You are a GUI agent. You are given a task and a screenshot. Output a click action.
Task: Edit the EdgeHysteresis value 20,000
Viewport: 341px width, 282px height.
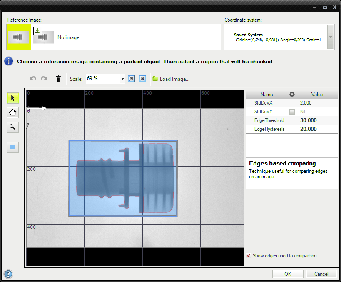318,129
